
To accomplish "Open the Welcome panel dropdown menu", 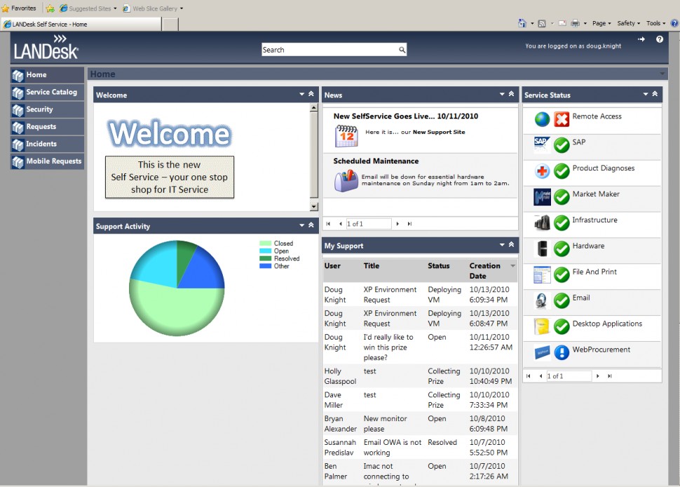I will click(302, 94).
